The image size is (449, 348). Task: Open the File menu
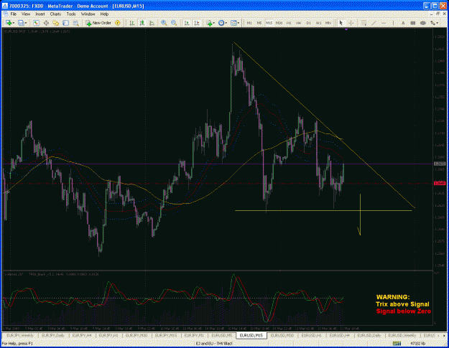point(14,14)
